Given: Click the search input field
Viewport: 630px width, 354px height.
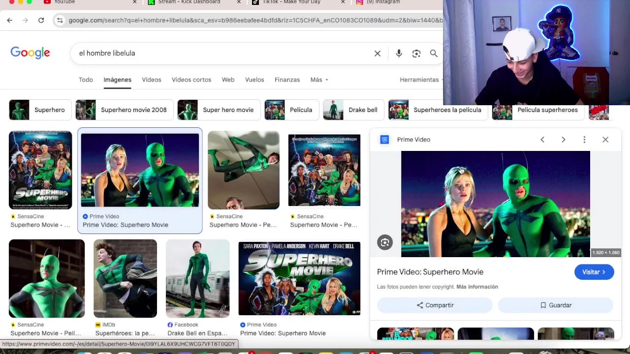Looking at the screenshot, I should pyautogui.click(x=221, y=53).
